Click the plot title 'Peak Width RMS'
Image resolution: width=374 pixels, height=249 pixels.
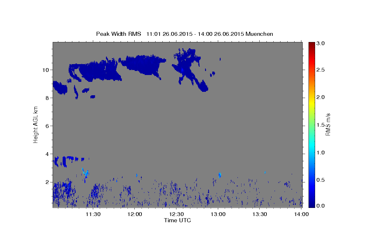(x=118, y=34)
